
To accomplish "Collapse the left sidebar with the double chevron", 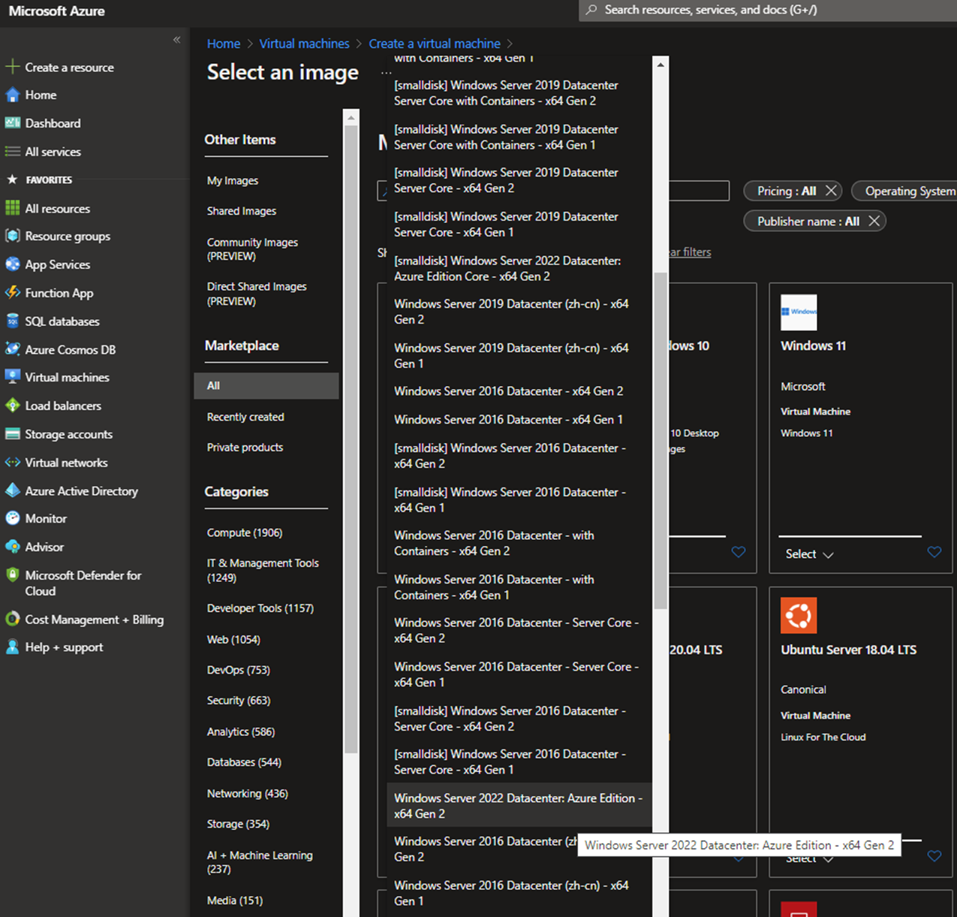I will click(x=176, y=40).
